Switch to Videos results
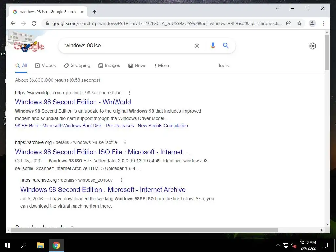Viewport: 336px width, 252px height. (x=45, y=66)
